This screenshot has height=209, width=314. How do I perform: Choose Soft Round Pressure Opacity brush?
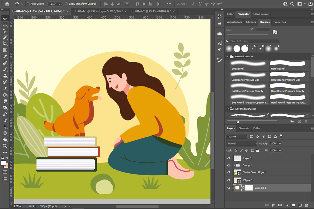pos(250,88)
